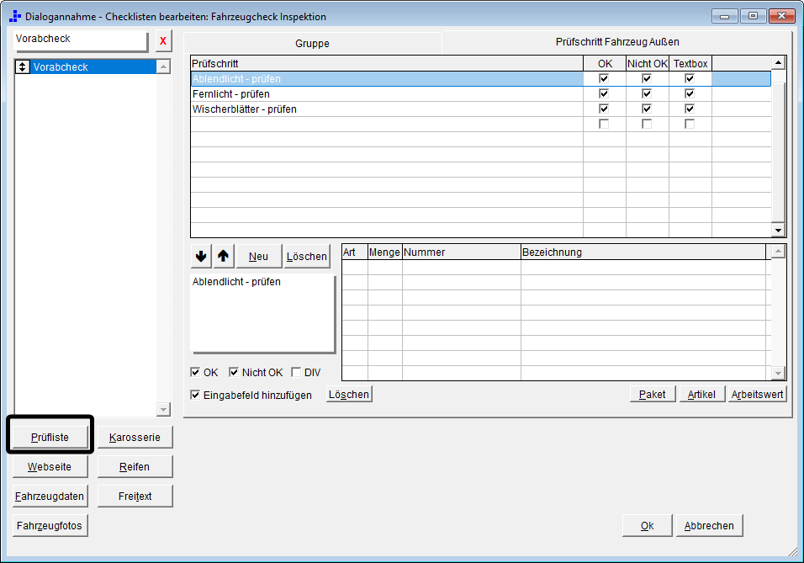Uncheck Nicht OK option below description box

[234, 372]
